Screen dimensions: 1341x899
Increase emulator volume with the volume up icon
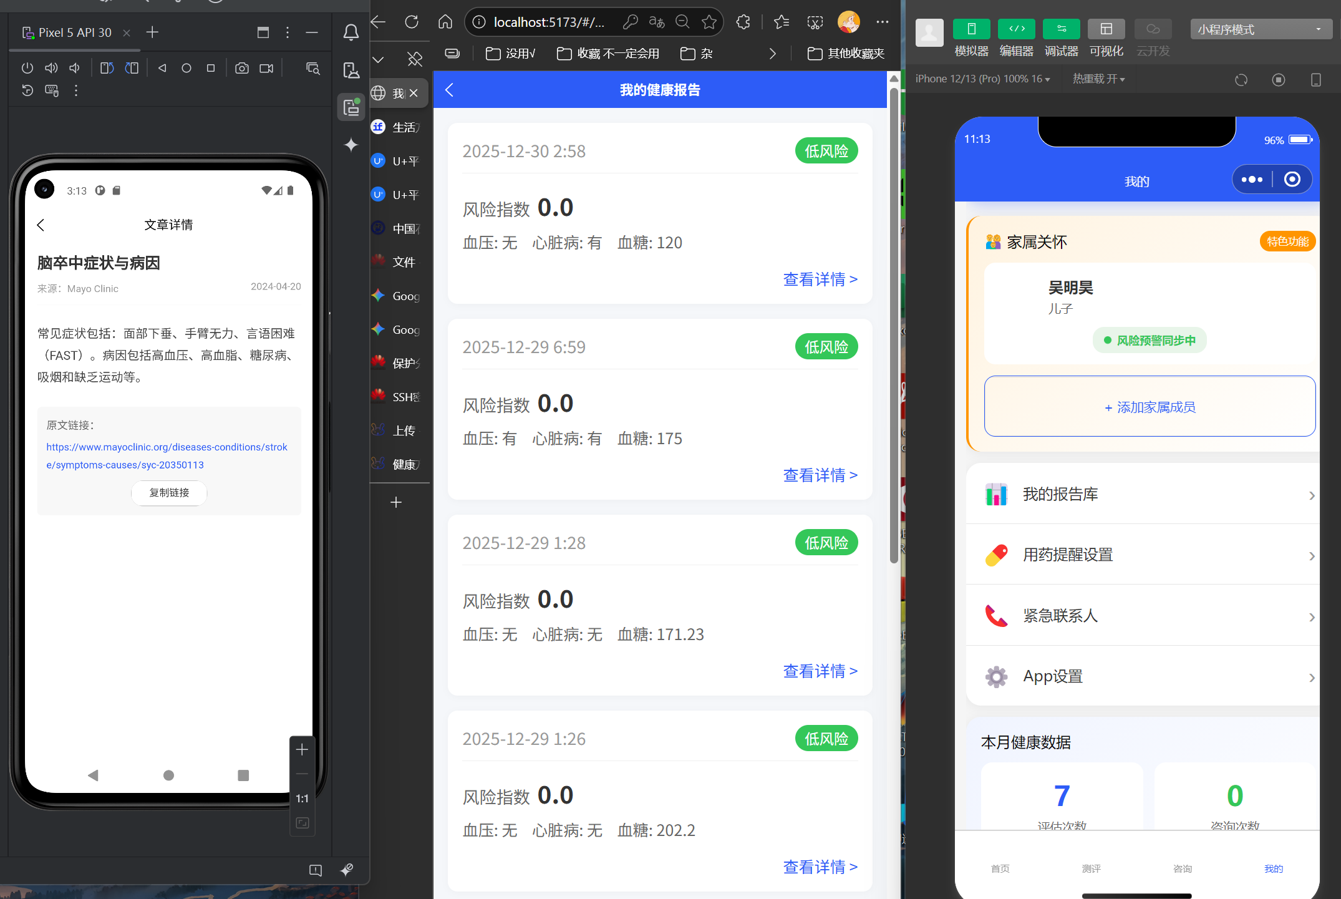pyautogui.click(x=51, y=68)
